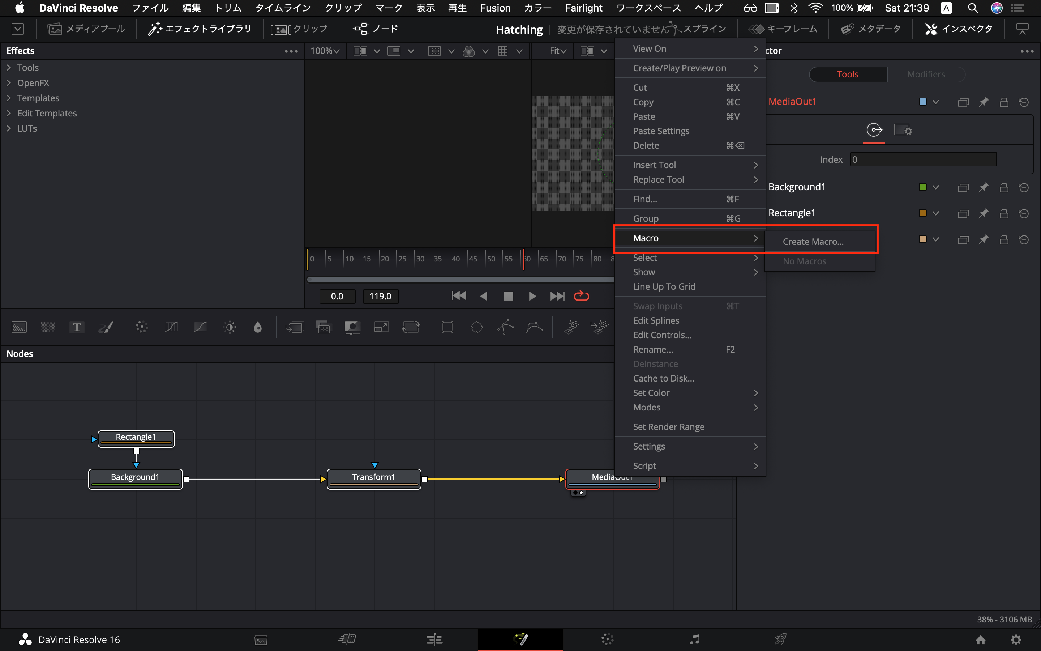Add a Polygon mask tool
The image size is (1041, 651).
click(x=505, y=327)
